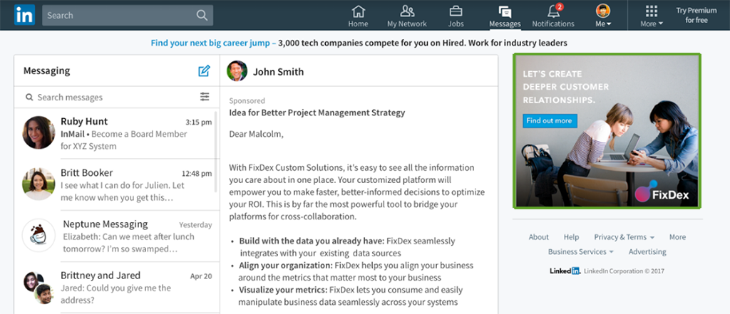Screen dimensions: 730x314
Task: Open the Notifications bell icon
Action: pyautogui.click(x=552, y=11)
